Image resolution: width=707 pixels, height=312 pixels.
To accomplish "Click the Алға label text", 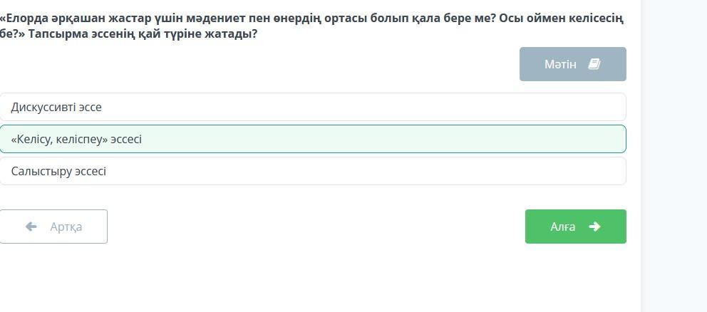I will click(563, 227).
